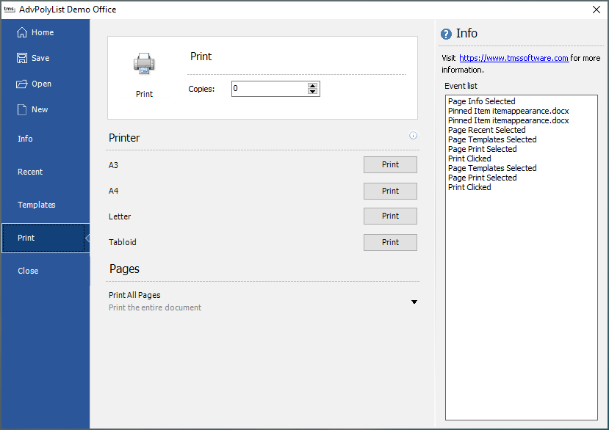Switch to the Recent page
609x430 pixels.
[x=30, y=172]
